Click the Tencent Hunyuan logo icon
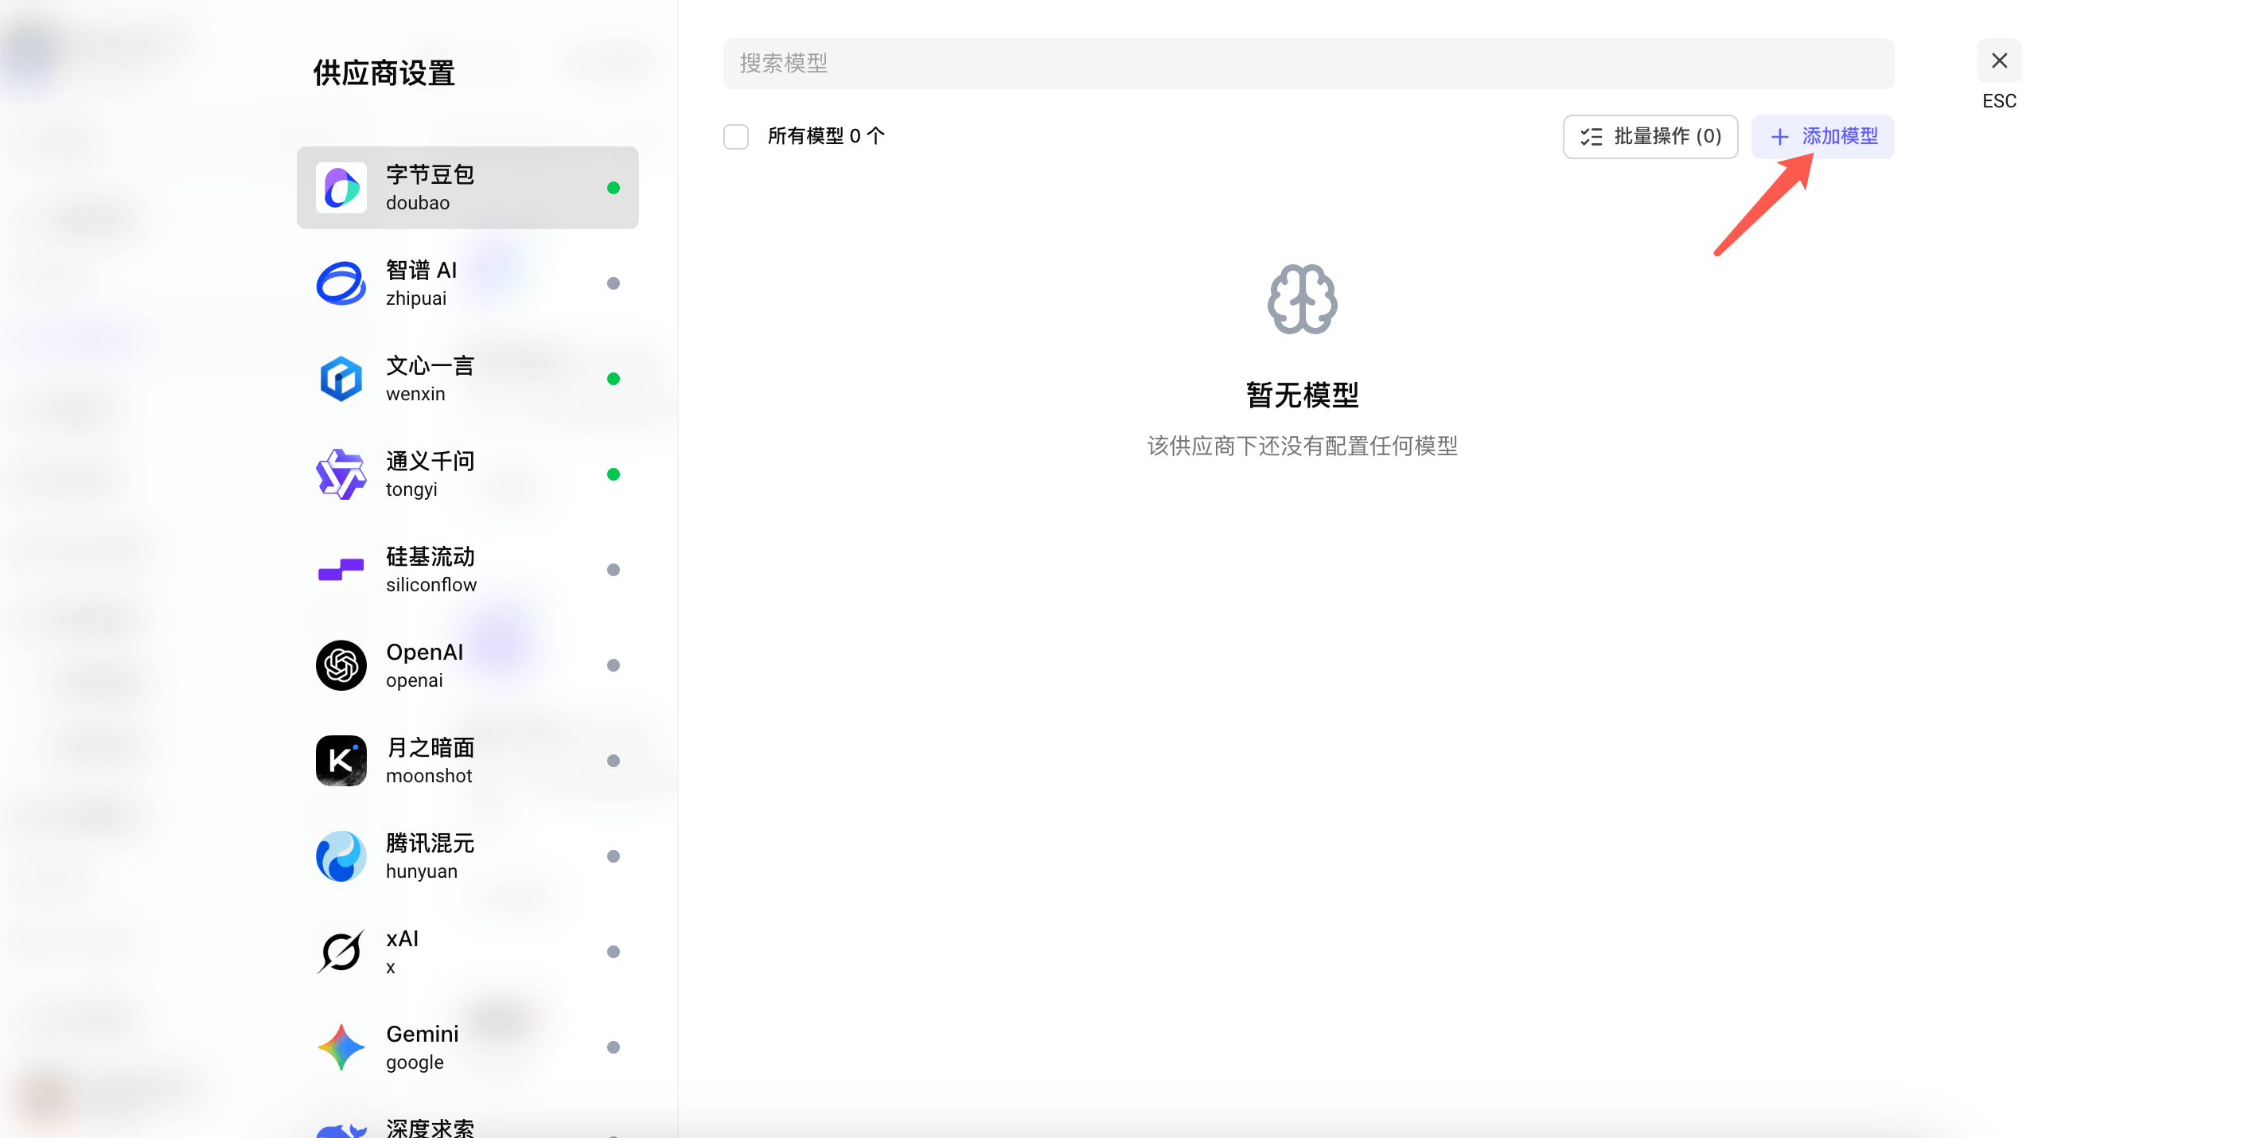 341,855
